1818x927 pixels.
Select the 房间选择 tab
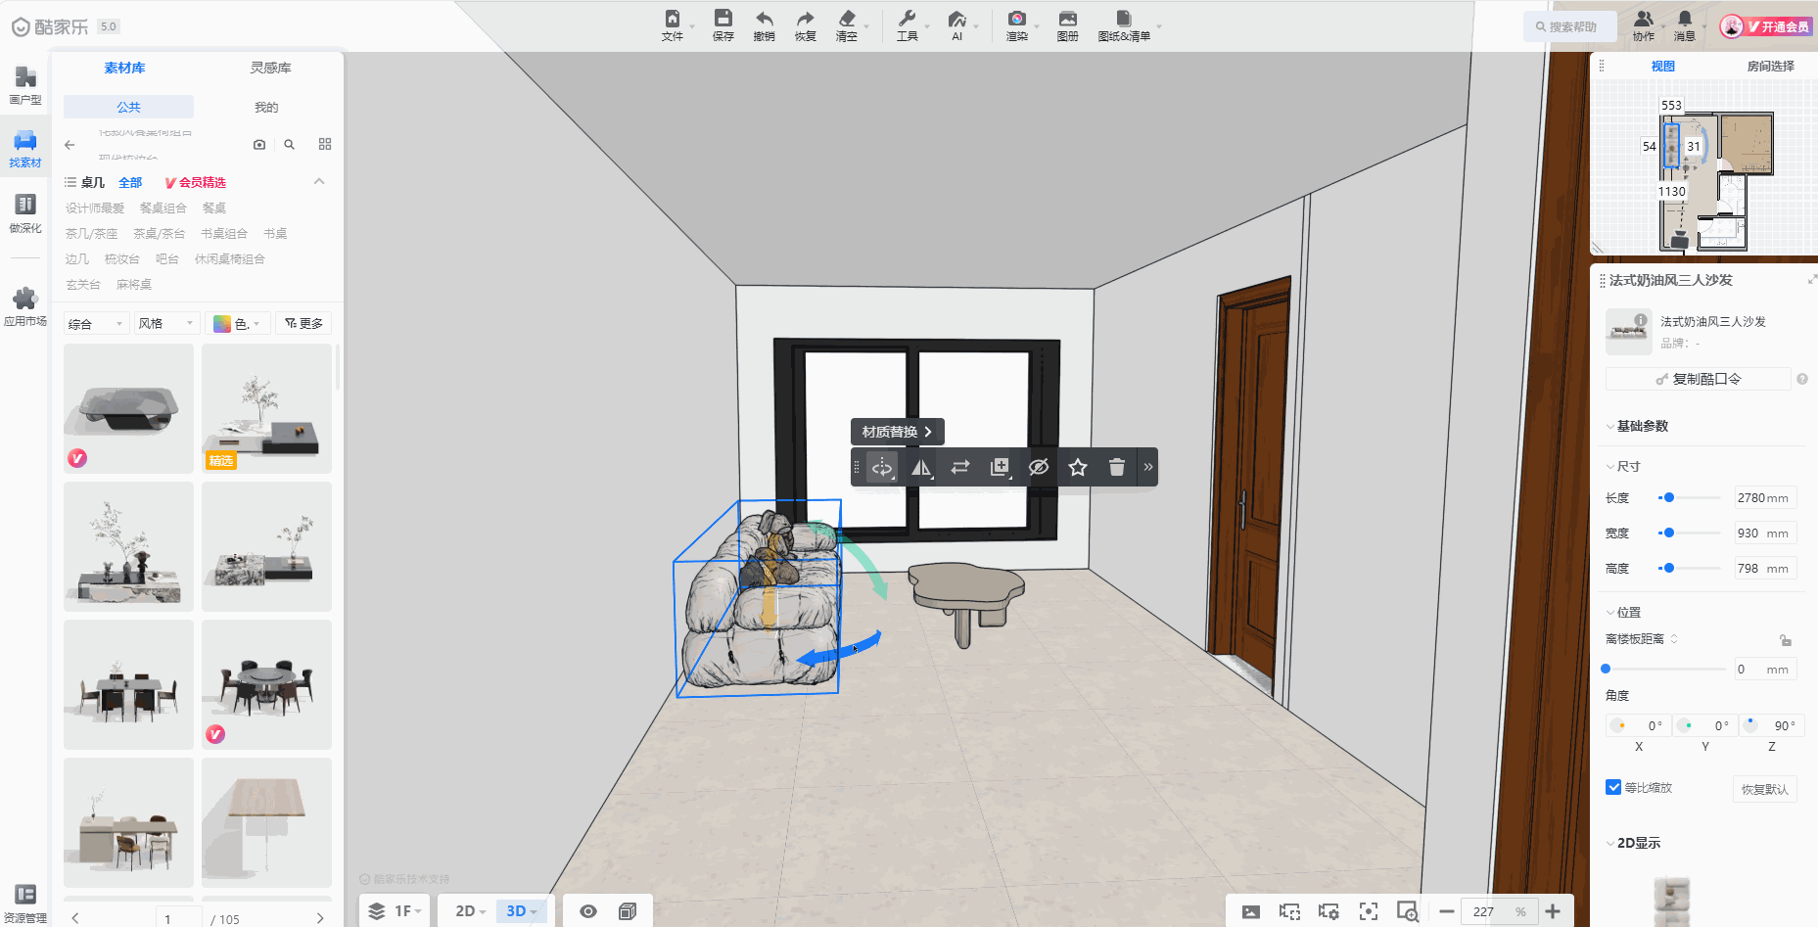tap(1770, 67)
